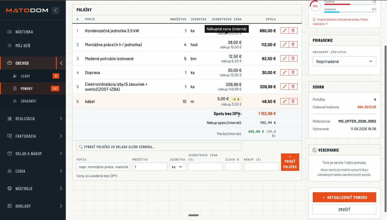
Task: Delete the kábel row
Action: pos(293,101)
